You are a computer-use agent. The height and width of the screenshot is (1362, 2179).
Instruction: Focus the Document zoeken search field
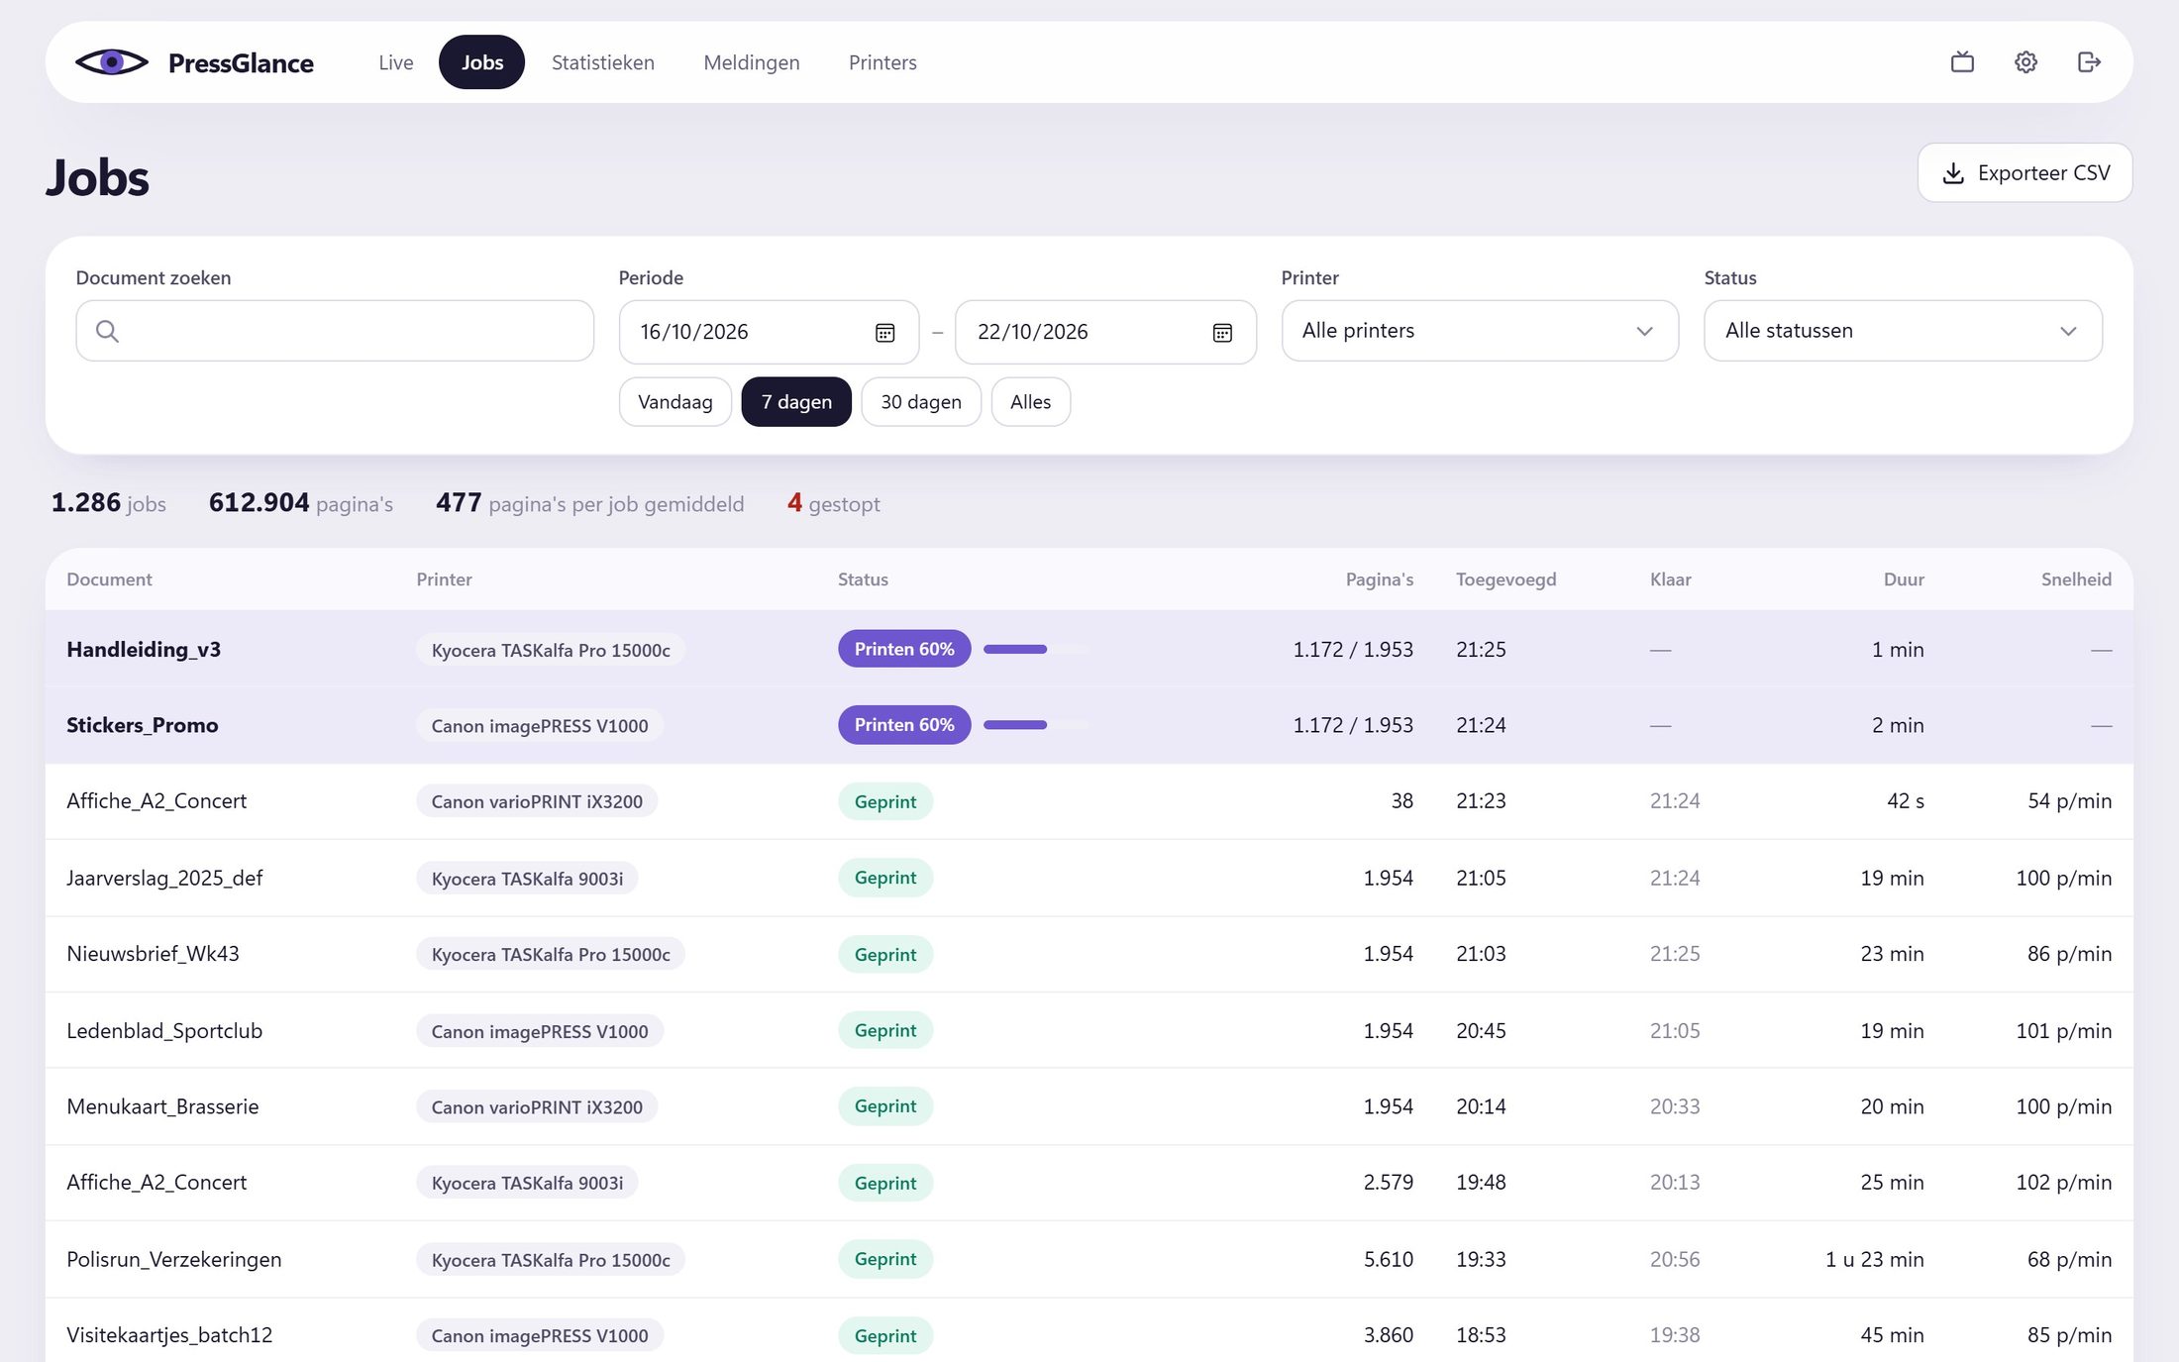335,331
